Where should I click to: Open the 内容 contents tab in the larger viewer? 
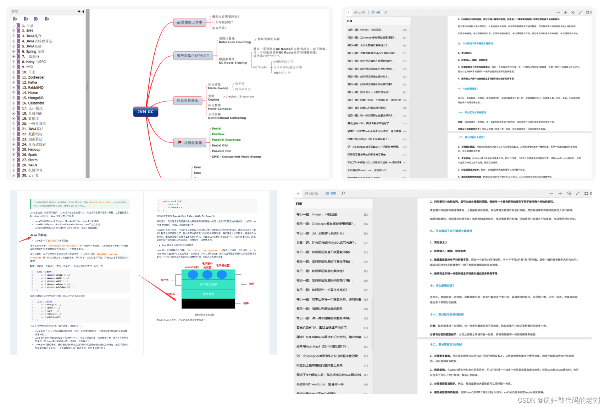[331, 193]
